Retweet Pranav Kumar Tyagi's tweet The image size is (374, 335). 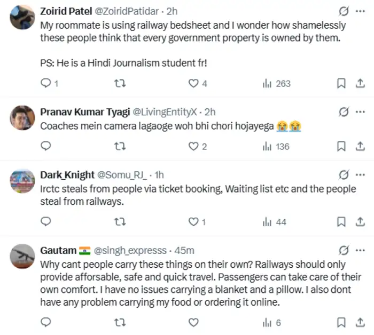(121, 146)
